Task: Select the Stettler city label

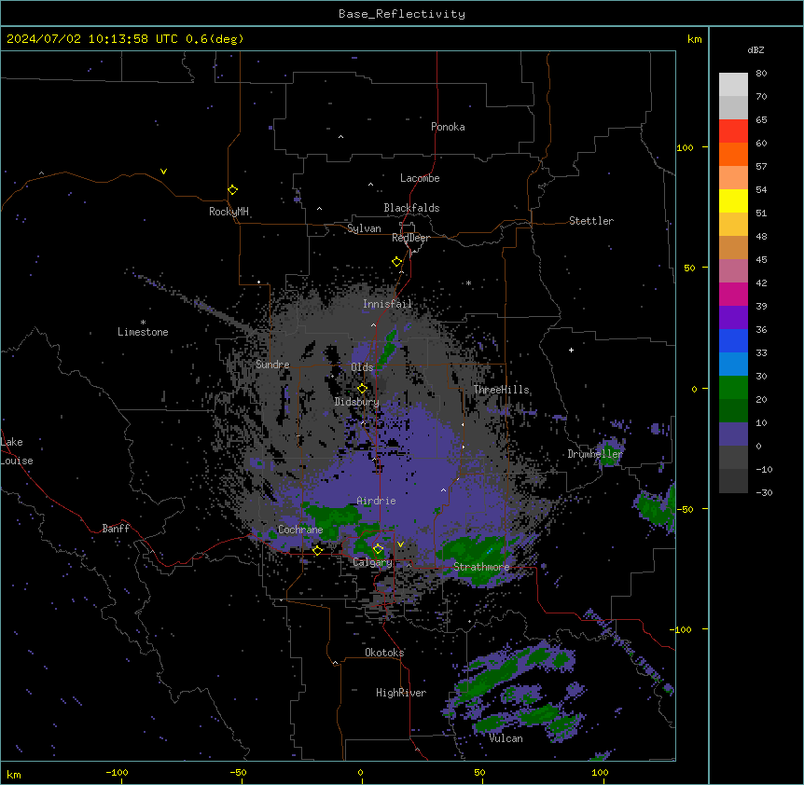Action: [591, 221]
